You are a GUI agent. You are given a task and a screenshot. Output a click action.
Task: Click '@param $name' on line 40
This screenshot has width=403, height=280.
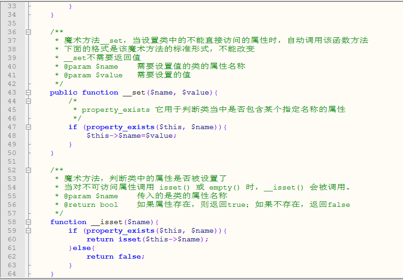[x=91, y=67]
